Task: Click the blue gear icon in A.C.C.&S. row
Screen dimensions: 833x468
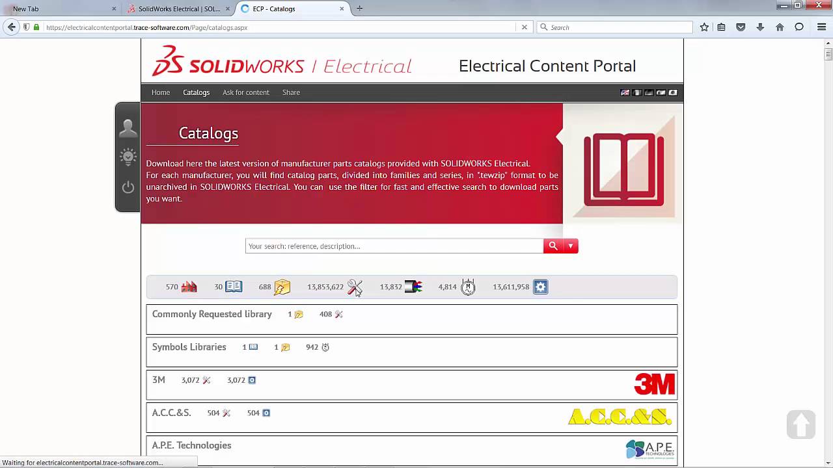Action: [x=266, y=413]
